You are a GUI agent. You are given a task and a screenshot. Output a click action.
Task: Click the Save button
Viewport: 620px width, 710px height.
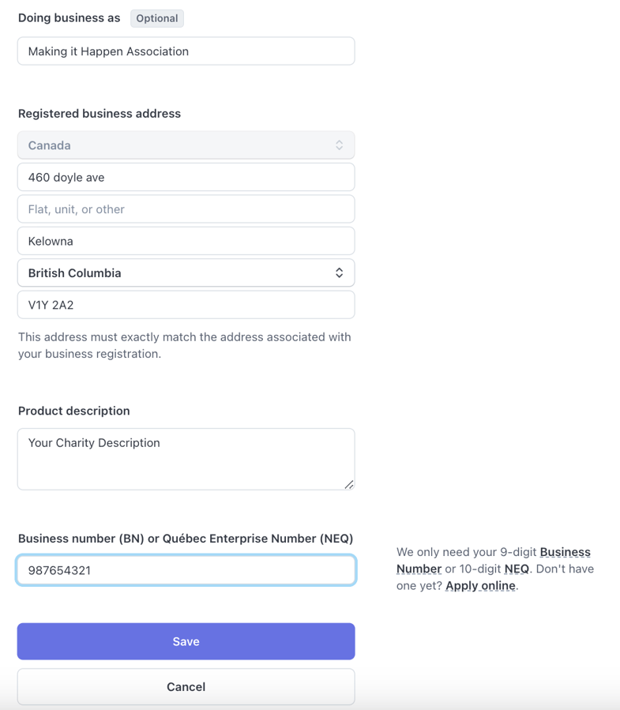coord(186,641)
